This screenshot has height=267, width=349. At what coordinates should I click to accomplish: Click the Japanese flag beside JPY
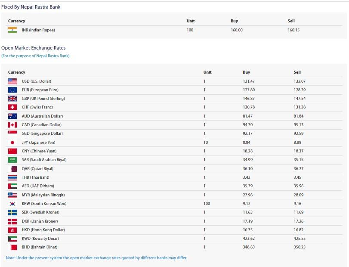12,143
